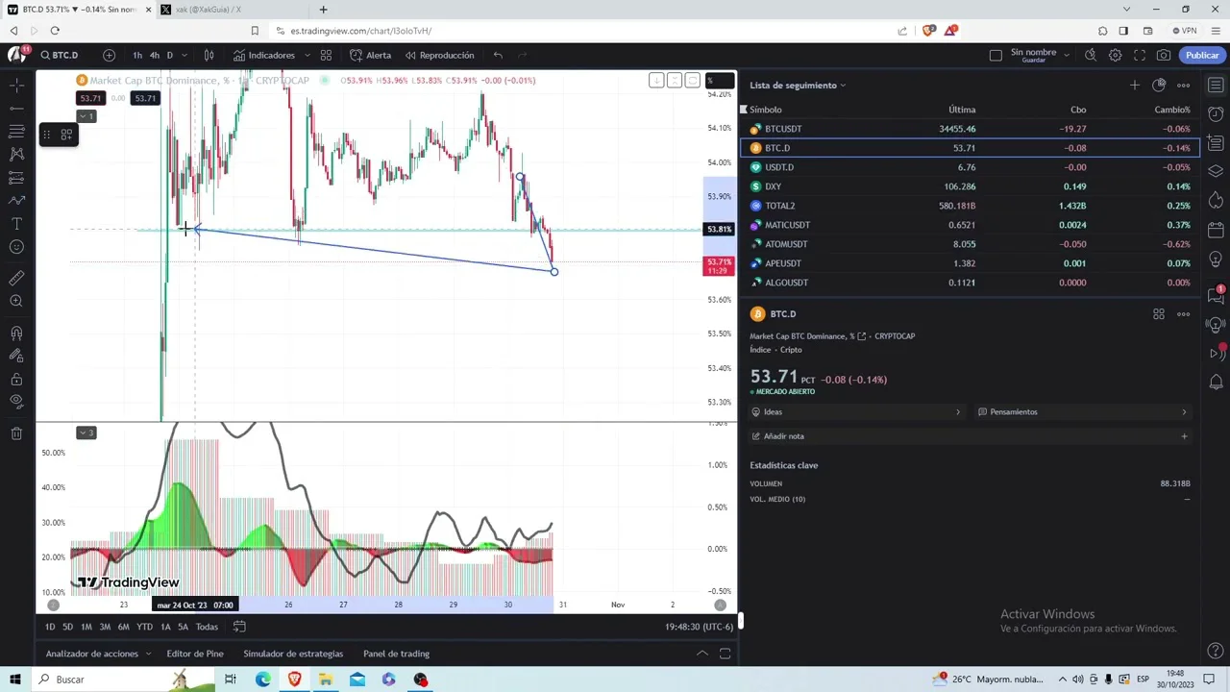The width and height of the screenshot is (1230, 692).
Task: Select BTCUSDT in the watchlist
Action: [x=782, y=129]
